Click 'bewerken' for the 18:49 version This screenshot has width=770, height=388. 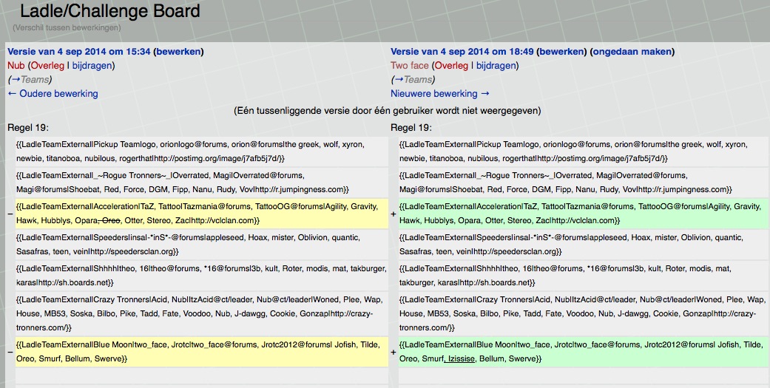pos(561,52)
